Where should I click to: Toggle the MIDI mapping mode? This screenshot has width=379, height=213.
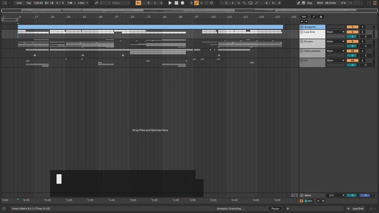[320, 3]
